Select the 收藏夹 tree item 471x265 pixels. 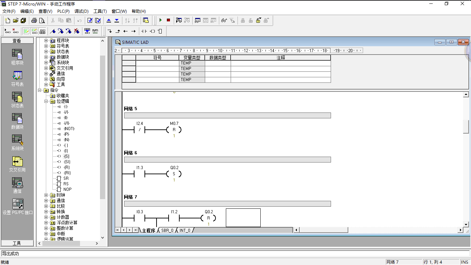pyautogui.click(x=63, y=96)
